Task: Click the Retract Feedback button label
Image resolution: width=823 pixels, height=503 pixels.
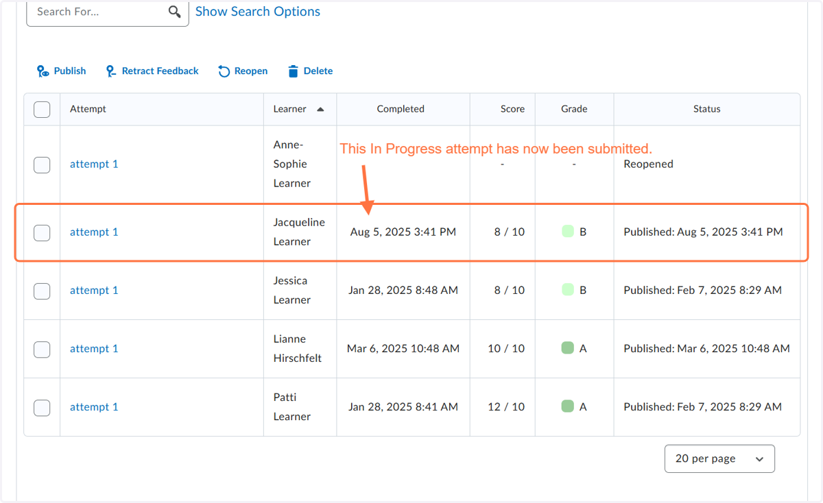Action: (x=160, y=71)
